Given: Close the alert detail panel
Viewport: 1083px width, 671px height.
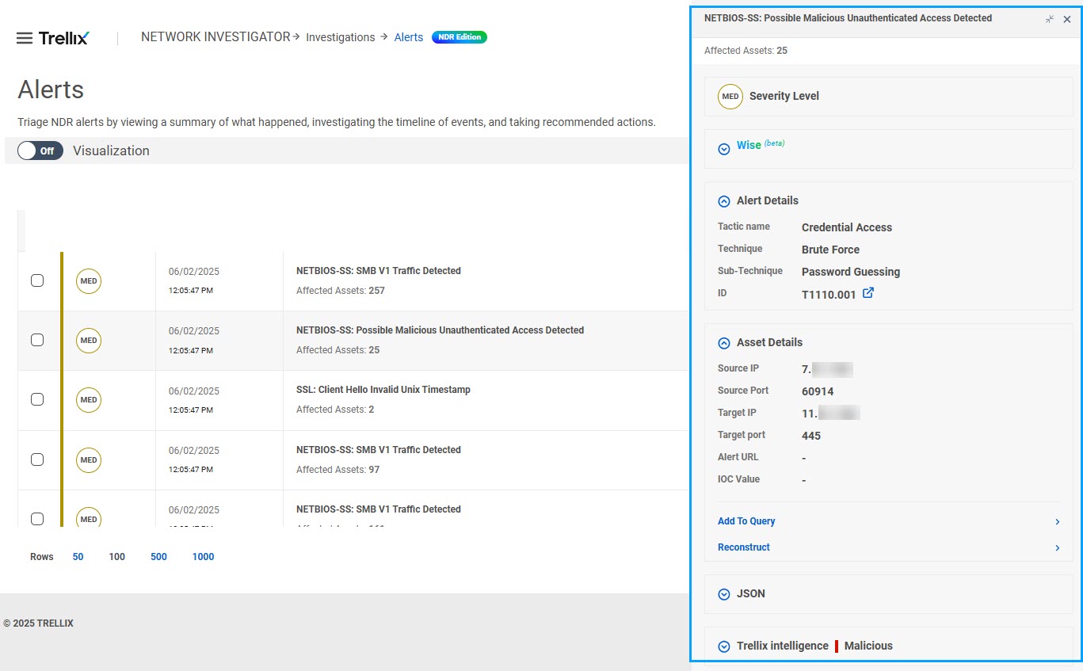Looking at the screenshot, I should (x=1067, y=19).
